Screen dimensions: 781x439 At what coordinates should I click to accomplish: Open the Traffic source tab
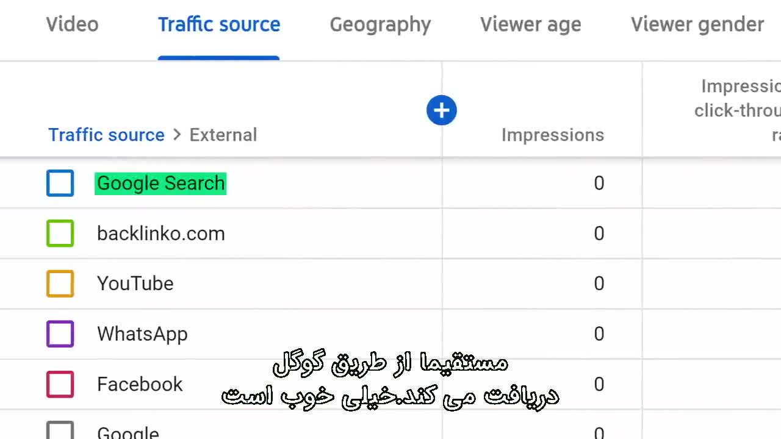219,24
